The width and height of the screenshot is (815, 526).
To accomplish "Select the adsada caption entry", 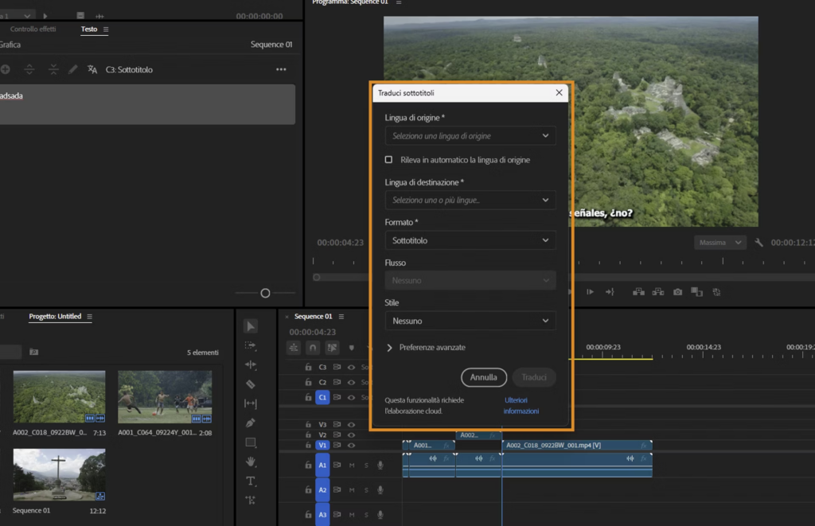I will 147,104.
